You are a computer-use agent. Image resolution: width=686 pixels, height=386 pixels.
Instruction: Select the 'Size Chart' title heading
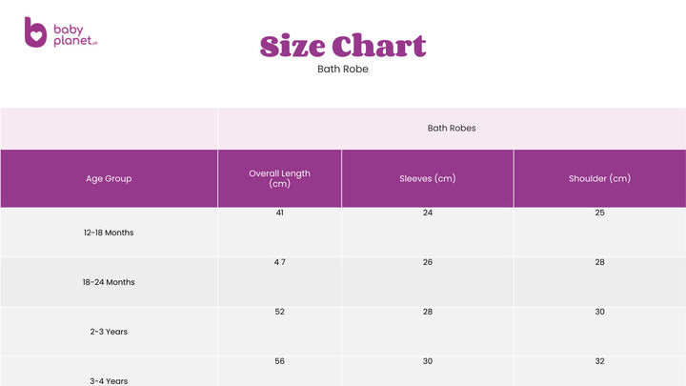point(343,46)
